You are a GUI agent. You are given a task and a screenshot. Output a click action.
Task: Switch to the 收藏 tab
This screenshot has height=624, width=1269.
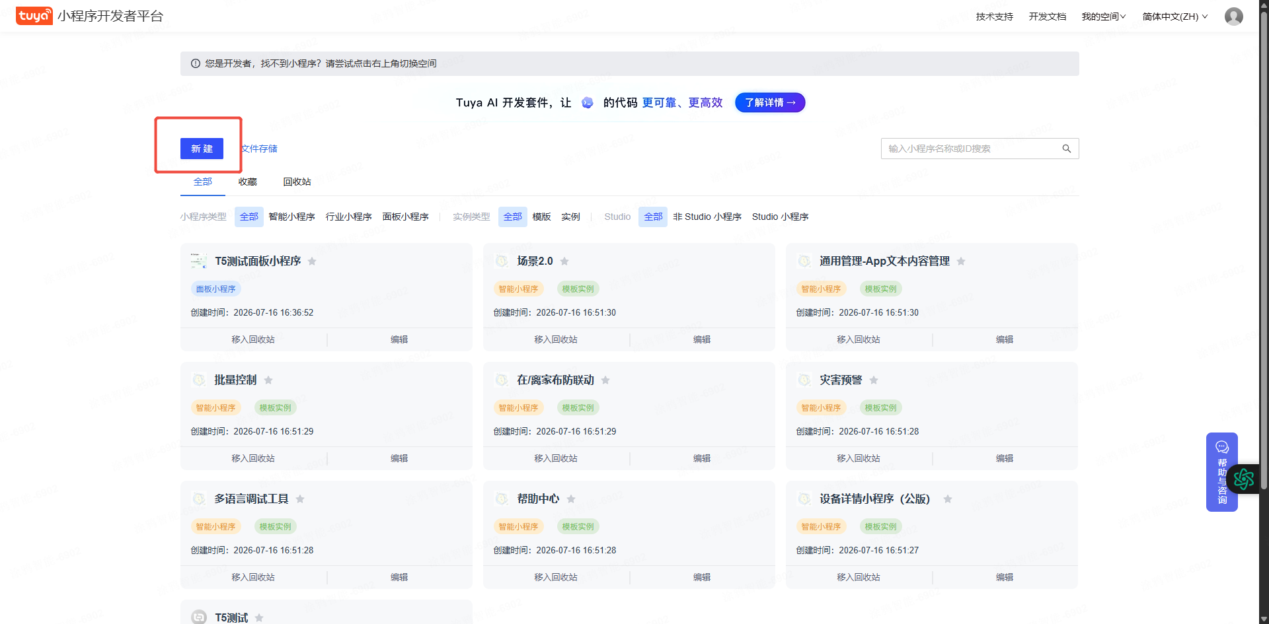pyautogui.click(x=248, y=182)
